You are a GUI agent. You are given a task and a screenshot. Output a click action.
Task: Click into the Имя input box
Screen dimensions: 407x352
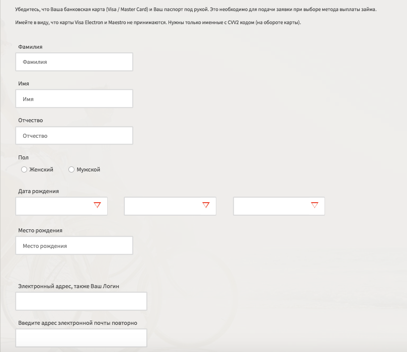click(x=74, y=99)
